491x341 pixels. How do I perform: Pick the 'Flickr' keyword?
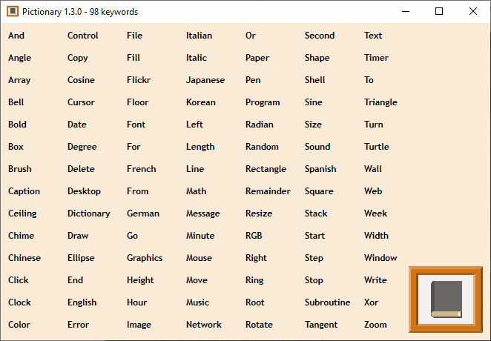pos(139,80)
